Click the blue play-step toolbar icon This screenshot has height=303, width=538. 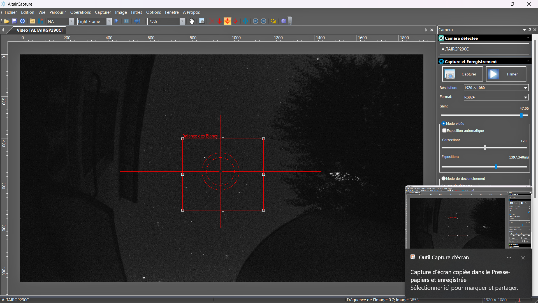(116, 21)
